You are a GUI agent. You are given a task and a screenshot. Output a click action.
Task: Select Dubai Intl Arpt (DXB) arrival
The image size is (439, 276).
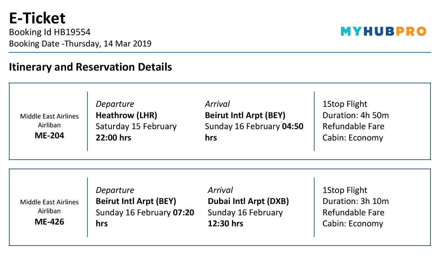click(x=248, y=201)
